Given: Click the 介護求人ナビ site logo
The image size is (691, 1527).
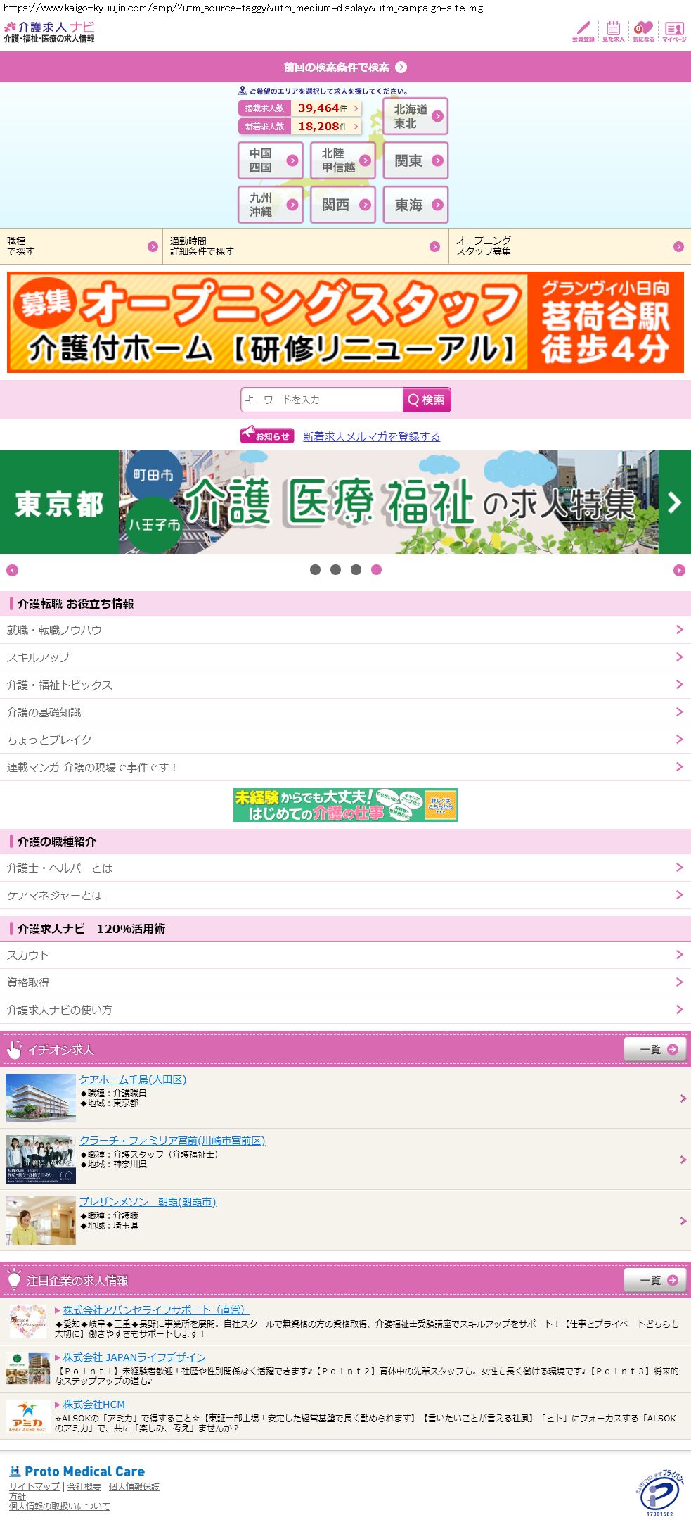Looking at the screenshot, I should tap(49, 32).
